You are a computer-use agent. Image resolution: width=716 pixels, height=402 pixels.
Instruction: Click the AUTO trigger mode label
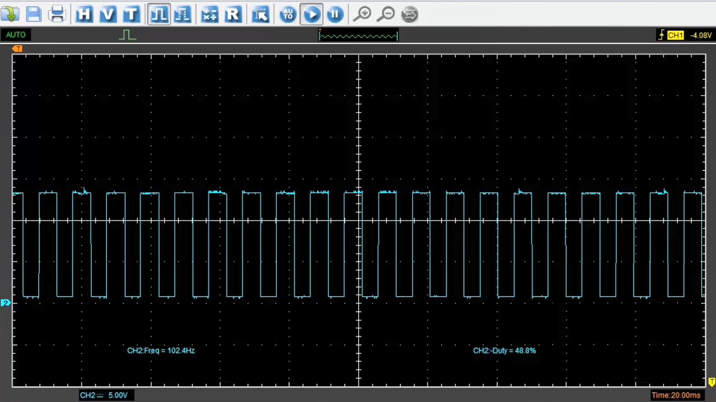click(x=16, y=35)
